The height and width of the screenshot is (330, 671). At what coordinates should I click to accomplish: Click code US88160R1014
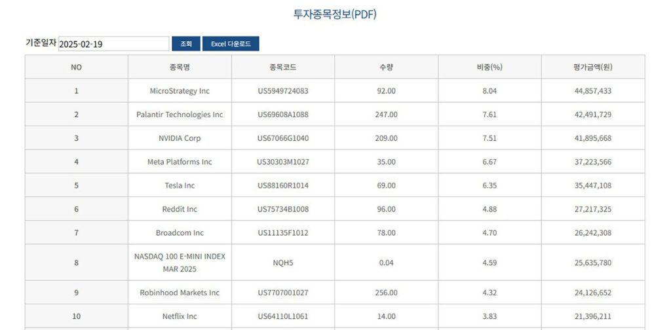[283, 185]
